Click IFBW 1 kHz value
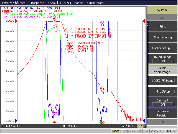The width and height of the screenshot is (178, 134). point(70,126)
